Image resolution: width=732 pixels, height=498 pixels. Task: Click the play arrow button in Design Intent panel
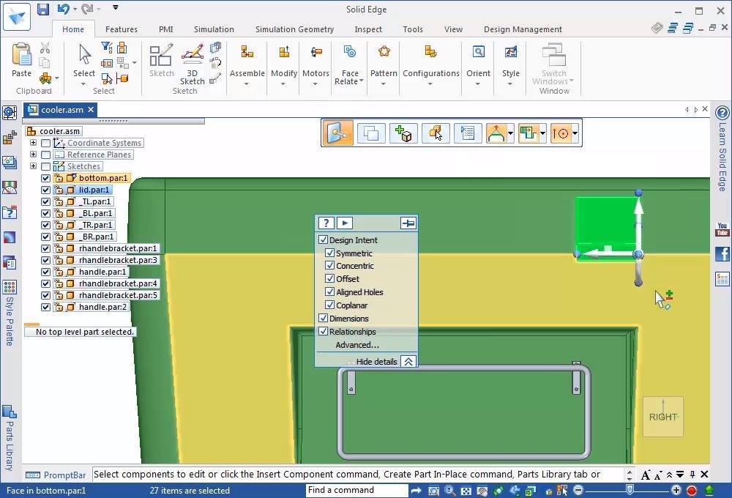tap(345, 223)
